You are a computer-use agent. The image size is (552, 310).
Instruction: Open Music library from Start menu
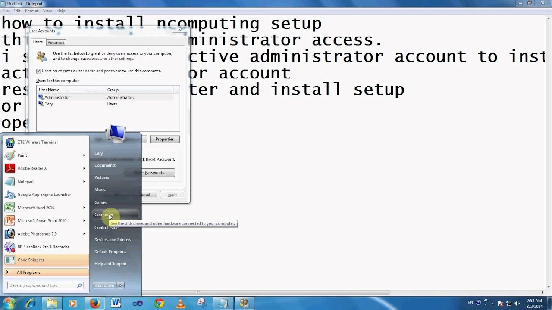[100, 189]
